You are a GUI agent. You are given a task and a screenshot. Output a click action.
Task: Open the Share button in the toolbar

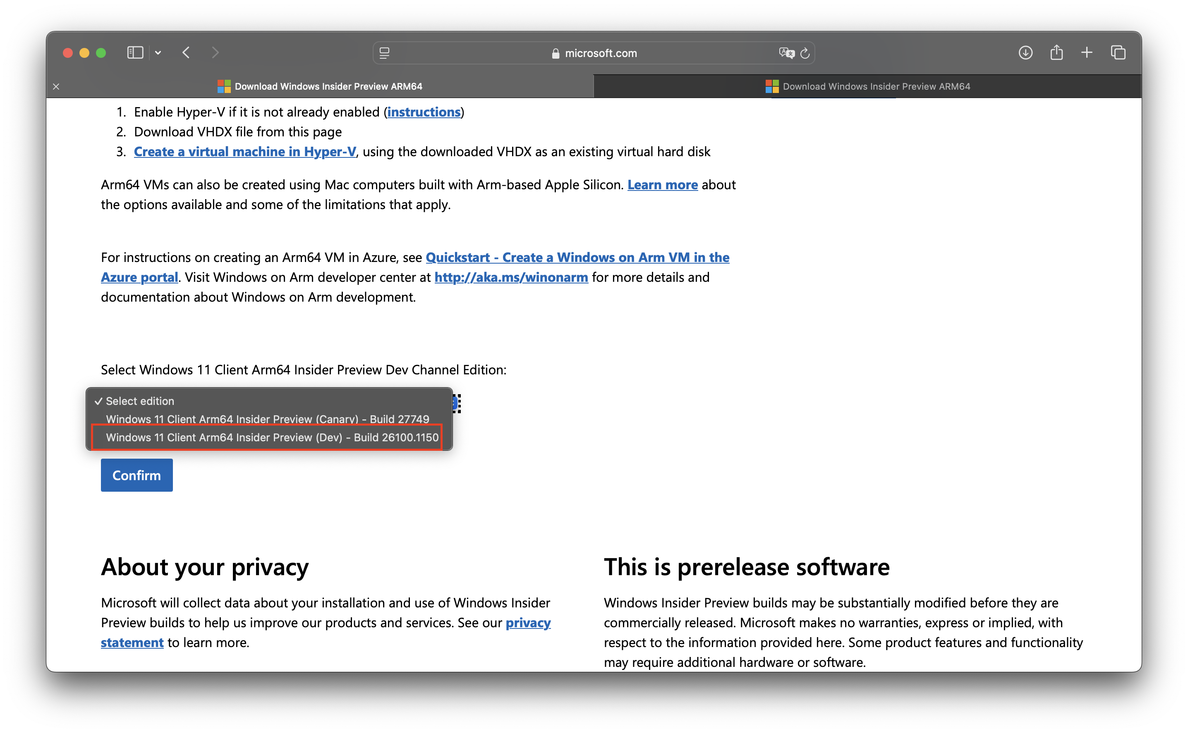[1056, 52]
